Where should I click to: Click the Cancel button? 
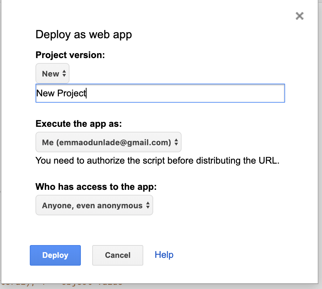point(118,255)
